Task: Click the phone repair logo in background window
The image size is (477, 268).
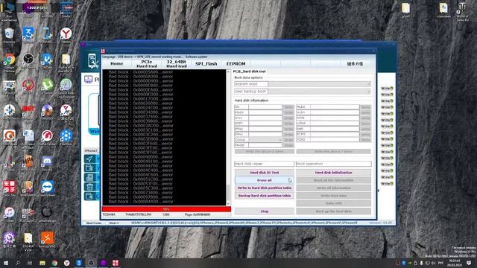Action: (93, 61)
